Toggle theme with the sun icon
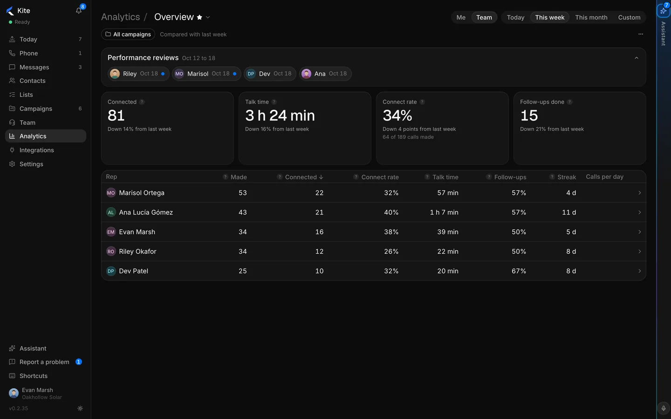Image resolution: width=671 pixels, height=419 pixels. 80,408
